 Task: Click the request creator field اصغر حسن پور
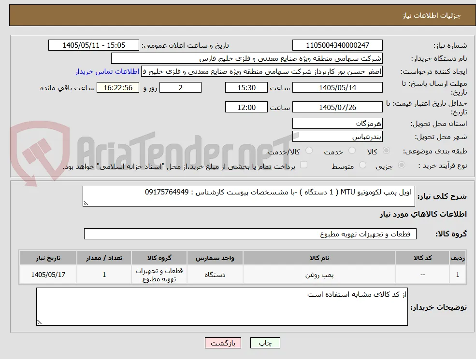[x=261, y=71]
